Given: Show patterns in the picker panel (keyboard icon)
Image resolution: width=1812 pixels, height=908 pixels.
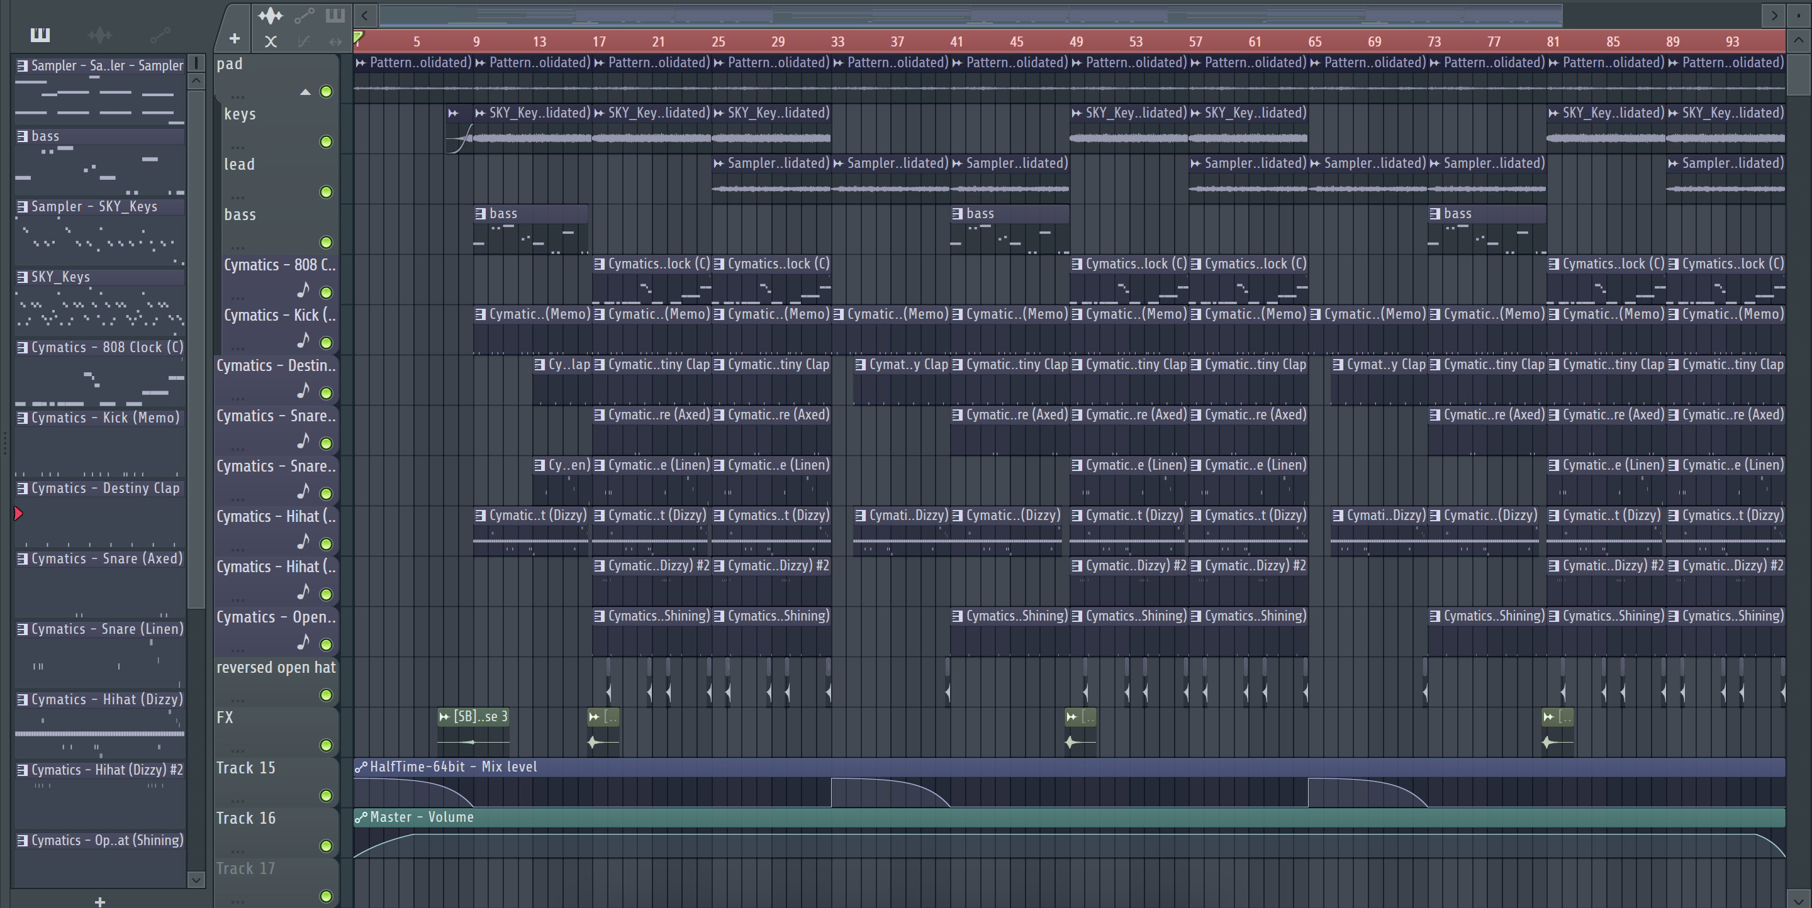Looking at the screenshot, I should point(40,35).
